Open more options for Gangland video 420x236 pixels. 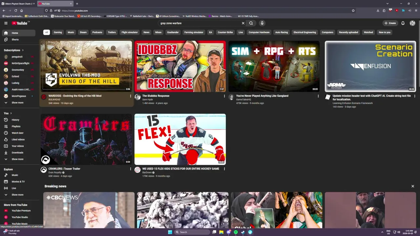(x=318, y=96)
